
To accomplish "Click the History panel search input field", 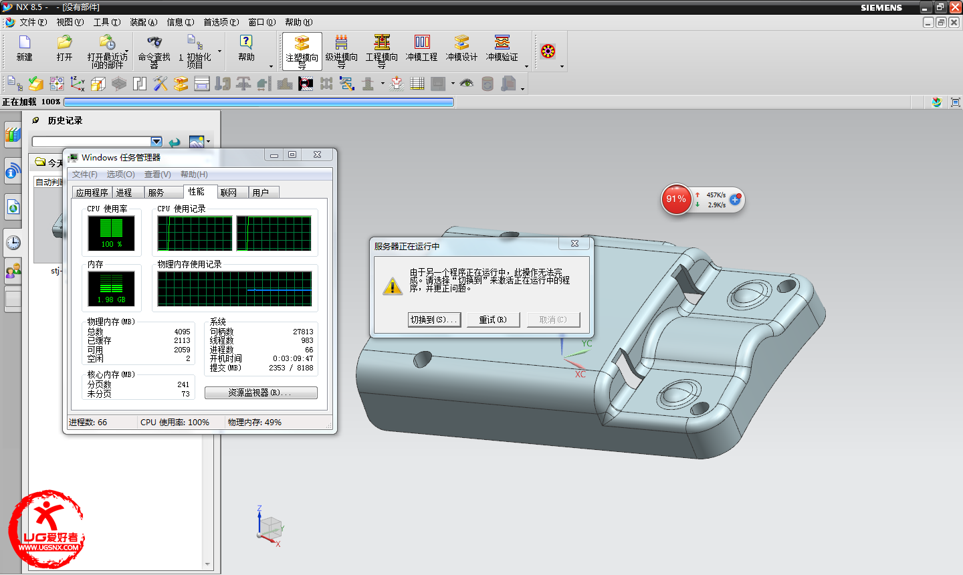I will (x=92, y=142).
